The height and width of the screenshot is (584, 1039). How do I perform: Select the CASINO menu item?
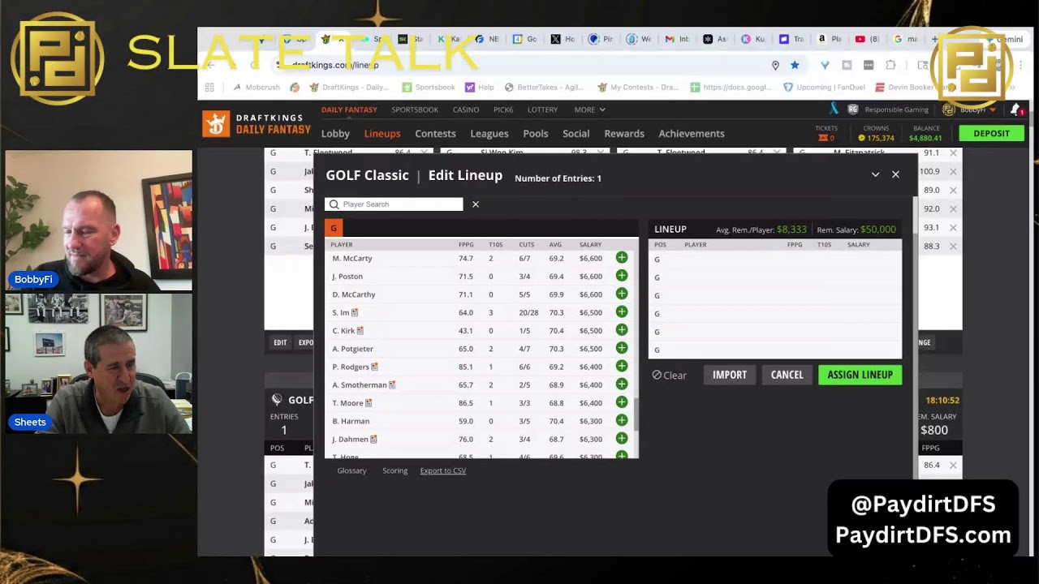(466, 109)
